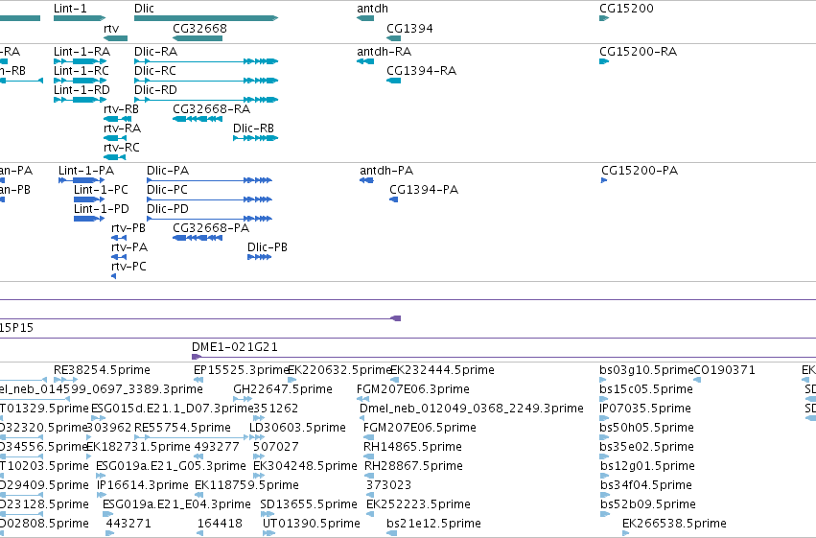Select feature CO190371
This screenshot has width=816, height=538.
[697, 380]
